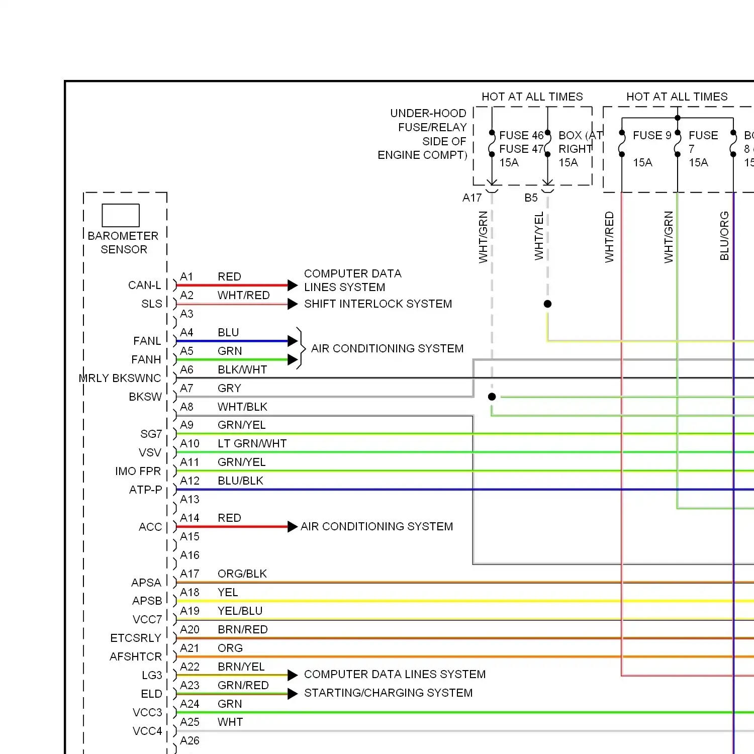The width and height of the screenshot is (754, 754).
Task: Click the APSA terminal label
Action: click(146, 583)
